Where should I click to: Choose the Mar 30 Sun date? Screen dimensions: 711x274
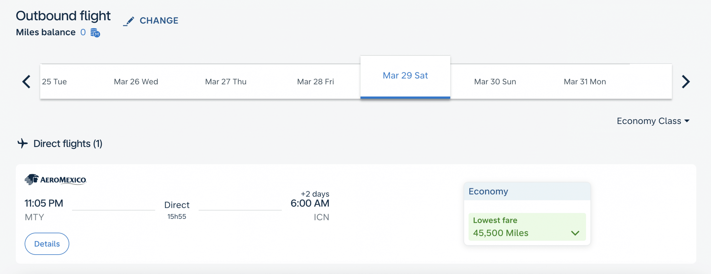pos(495,82)
